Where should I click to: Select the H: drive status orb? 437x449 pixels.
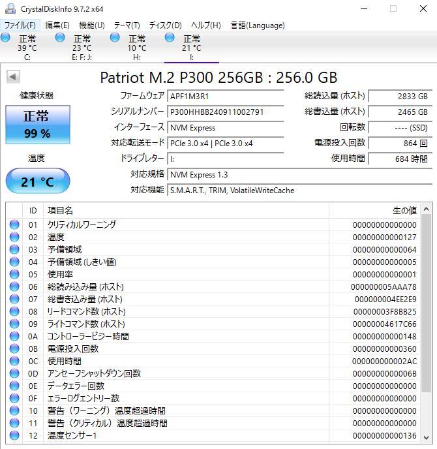pyautogui.click(x=115, y=39)
